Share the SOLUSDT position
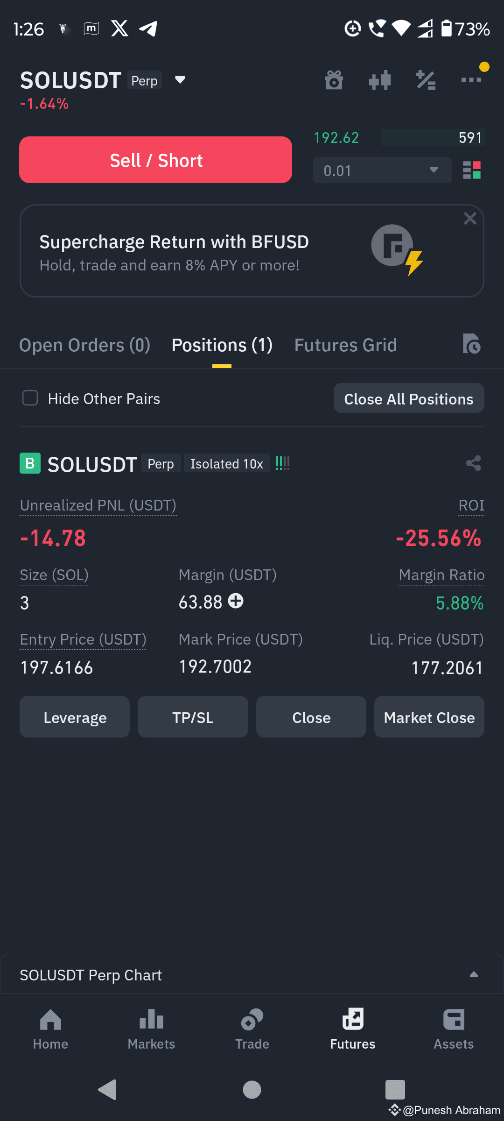This screenshot has width=504, height=1121. point(474,463)
